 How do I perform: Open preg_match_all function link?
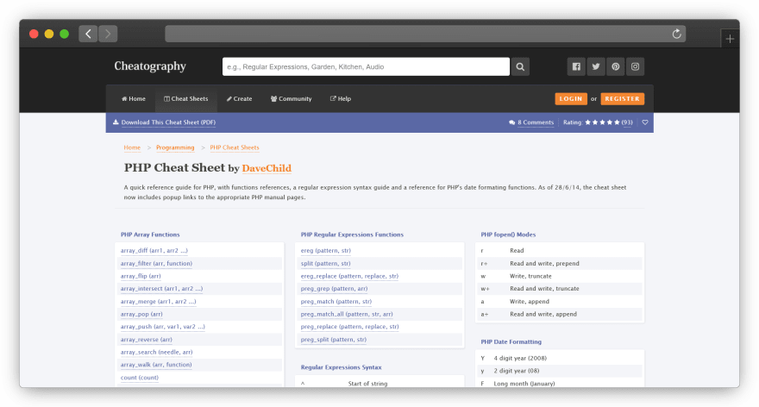click(x=347, y=314)
